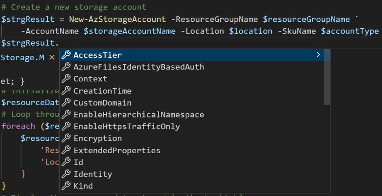Image resolution: width=382 pixels, height=196 pixels.
Task: Click the foreach keyword in the editor
Action: [18, 126]
